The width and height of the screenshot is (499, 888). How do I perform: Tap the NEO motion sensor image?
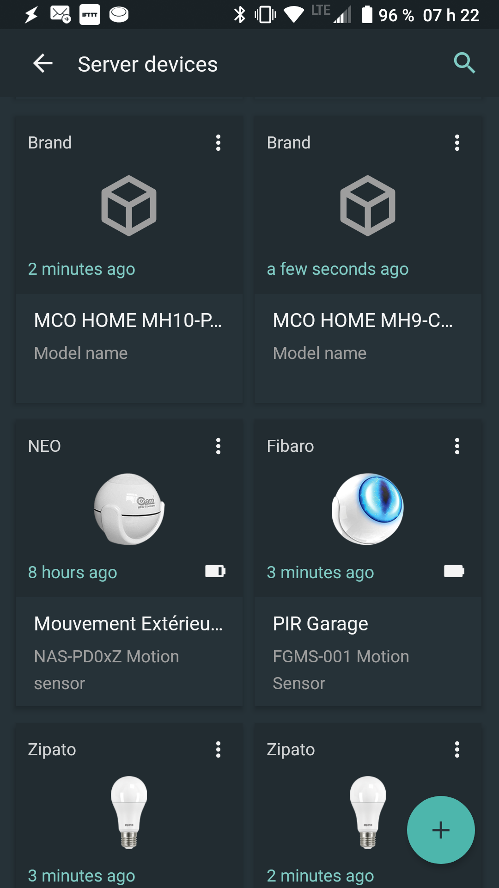tap(129, 509)
